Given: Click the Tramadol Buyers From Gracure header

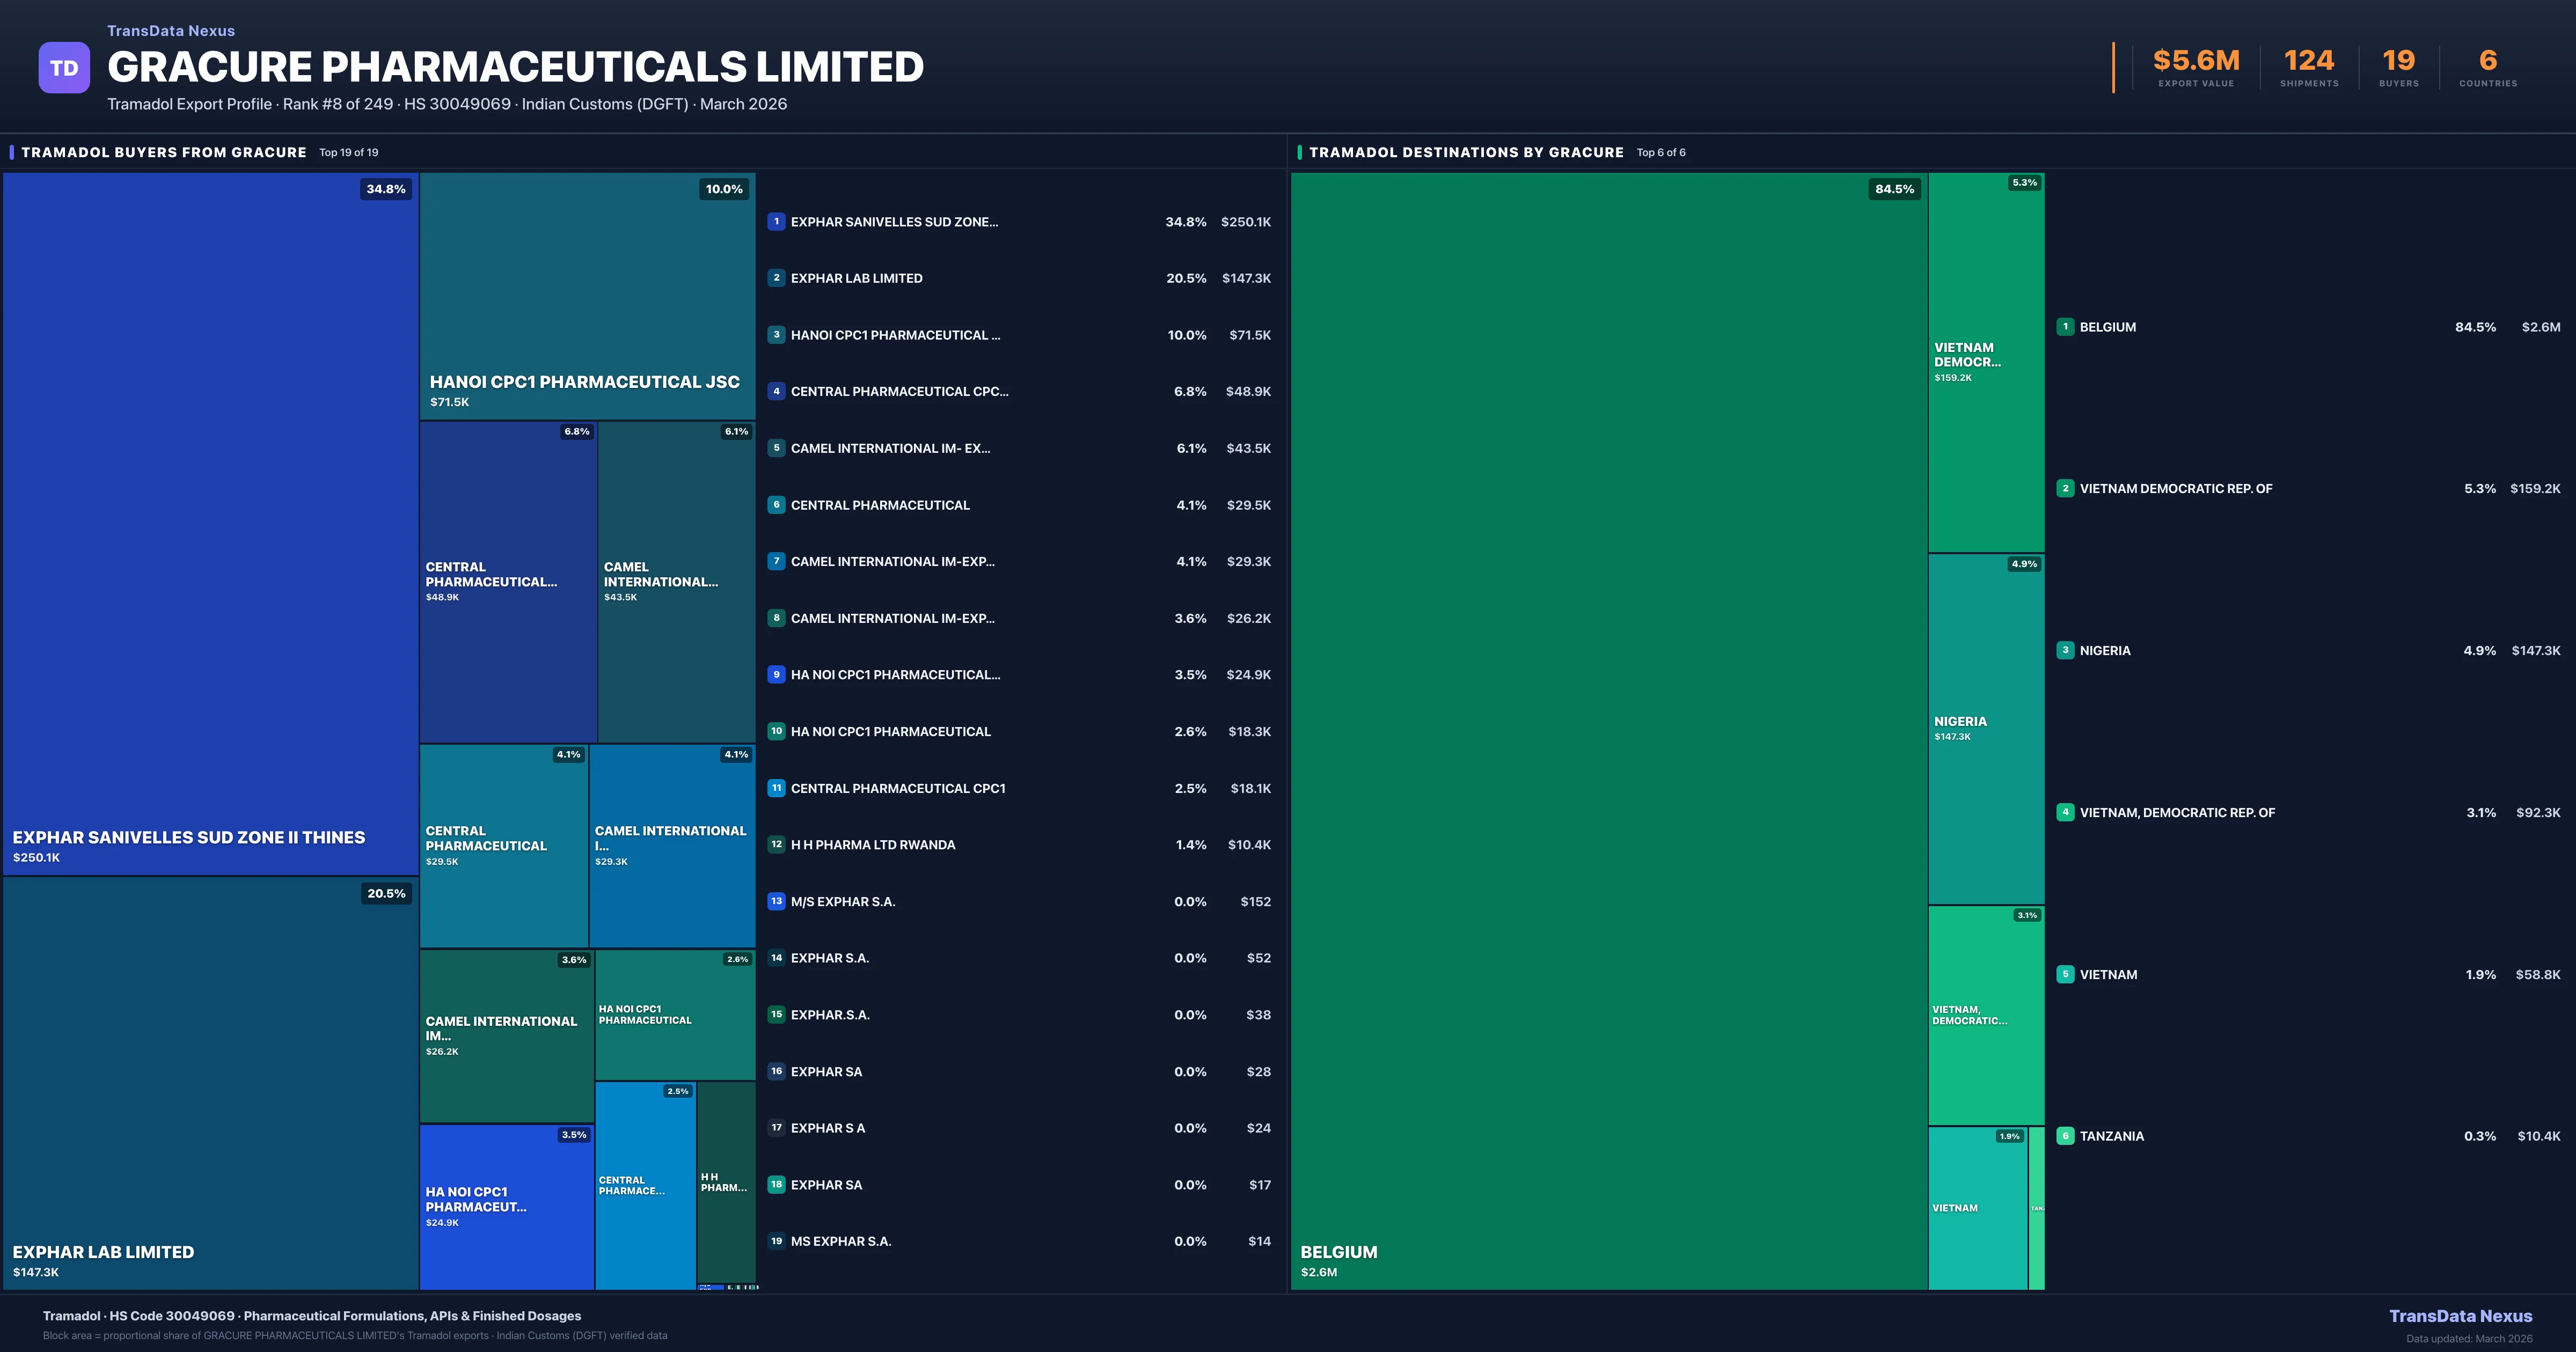Looking at the screenshot, I should click(164, 152).
